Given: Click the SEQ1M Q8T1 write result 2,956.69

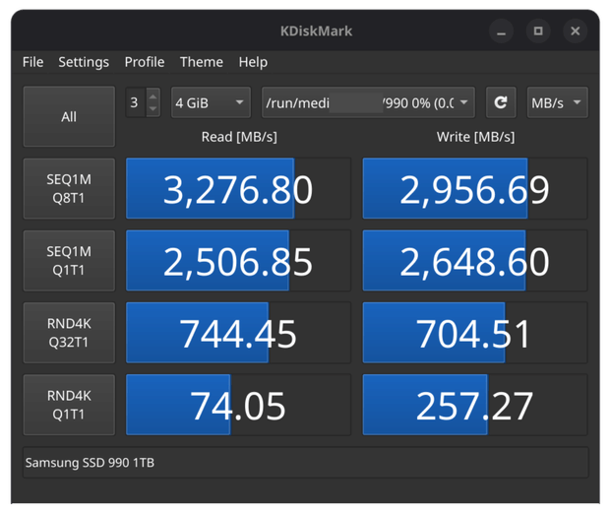Looking at the screenshot, I should pos(475,188).
